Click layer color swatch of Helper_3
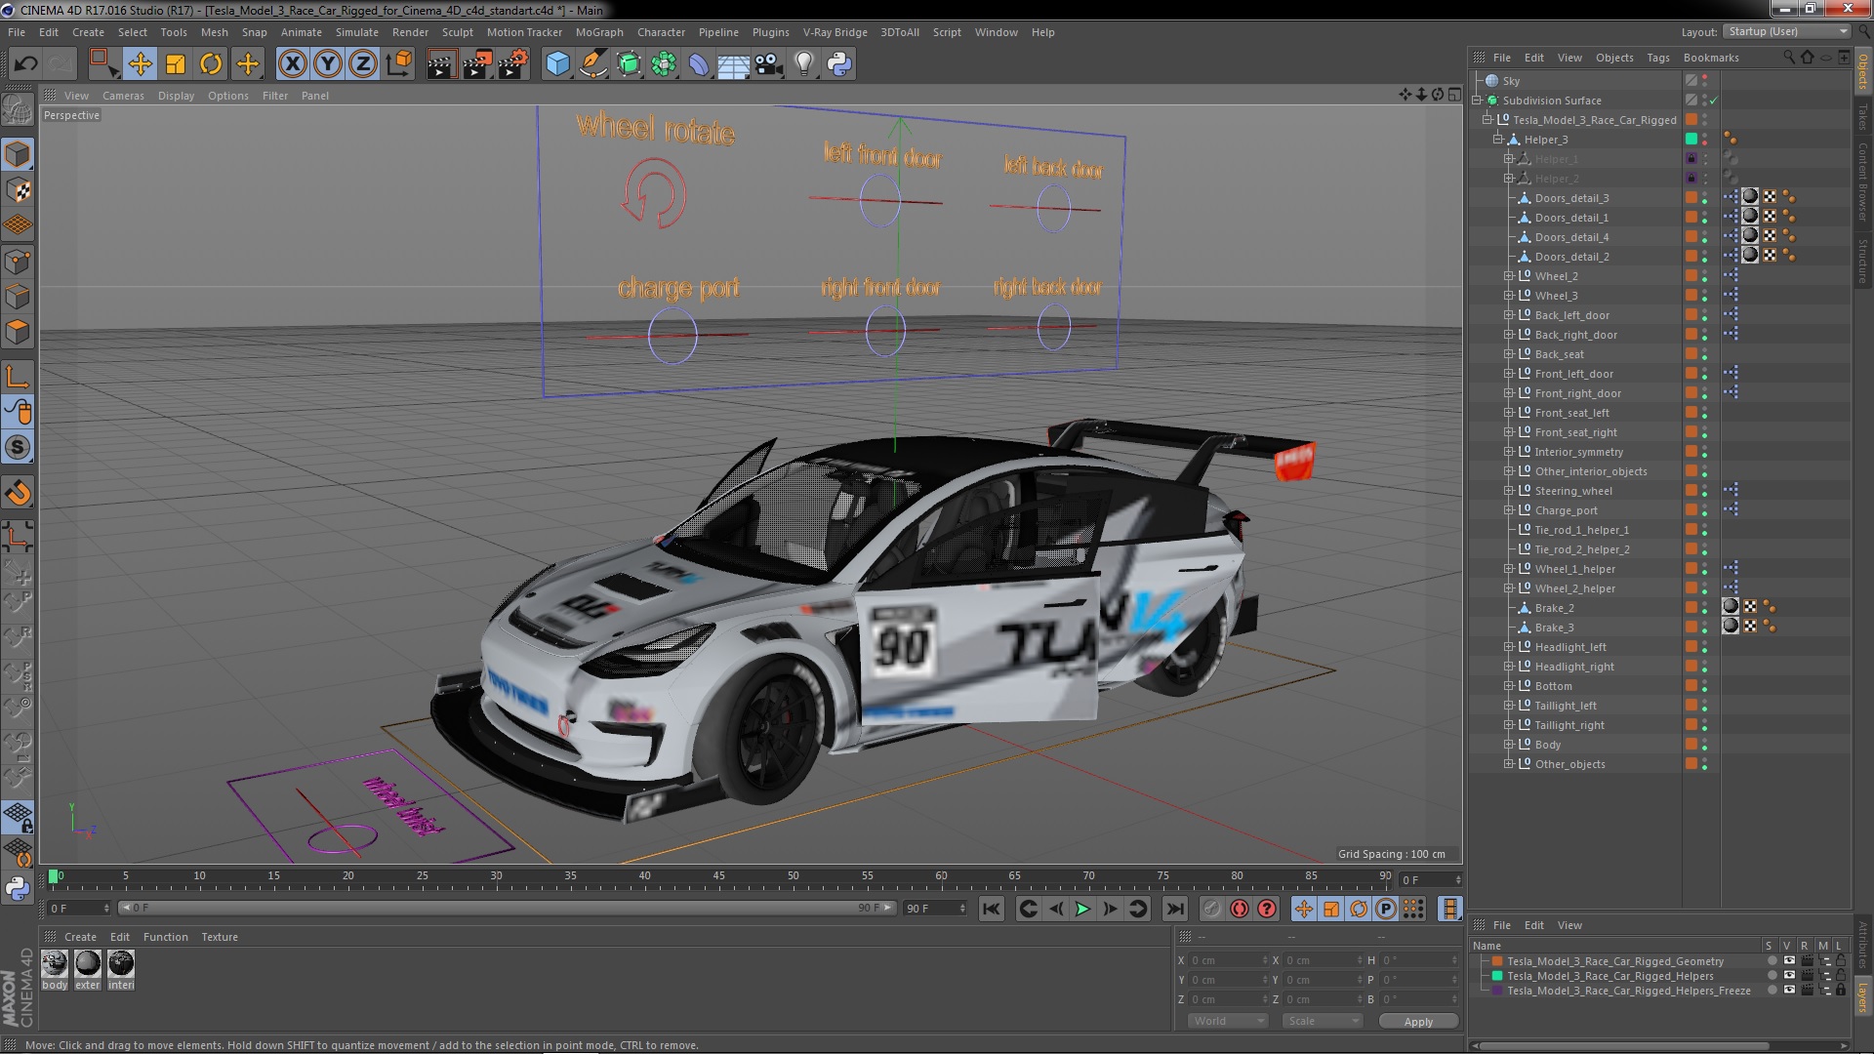The image size is (1874, 1054). [x=1691, y=140]
